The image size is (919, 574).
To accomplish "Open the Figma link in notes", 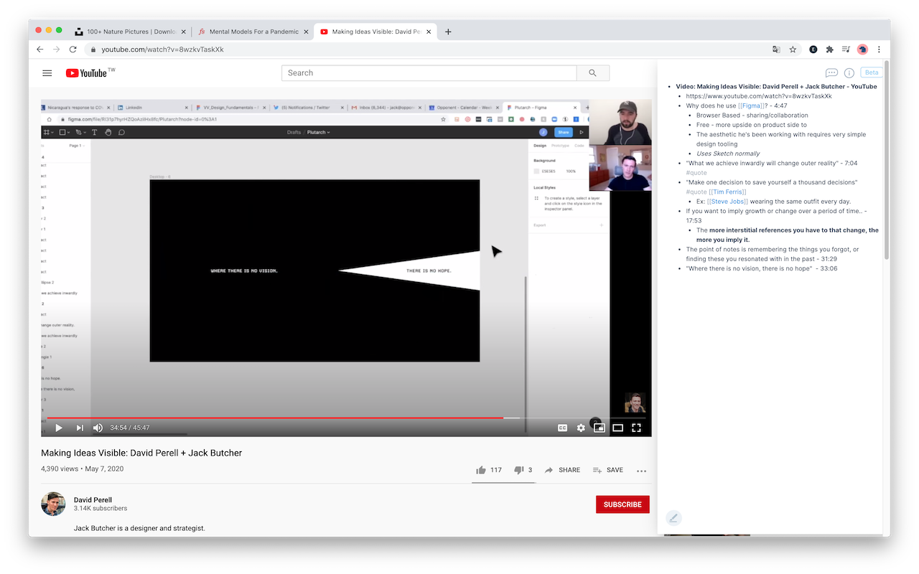I will tap(751, 105).
